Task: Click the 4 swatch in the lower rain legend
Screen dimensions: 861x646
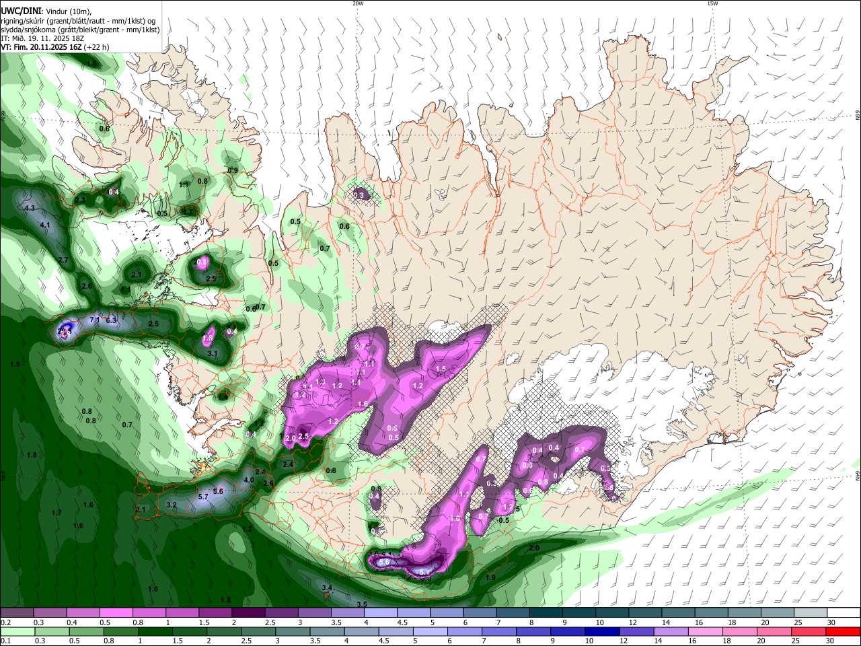Action: pyautogui.click(x=362, y=631)
